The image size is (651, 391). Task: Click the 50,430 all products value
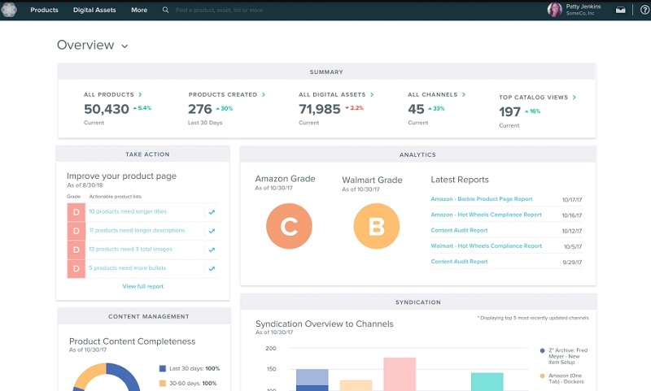click(x=107, y=109)
